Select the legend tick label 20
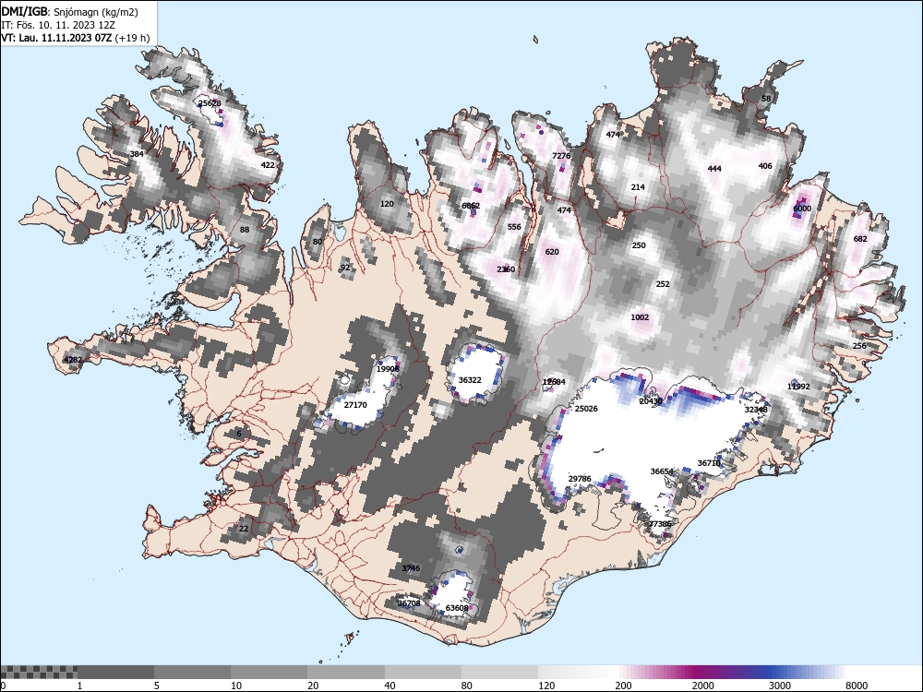This screenshot has height=692, width=923. pyautogui.click(x=313, y=686)
